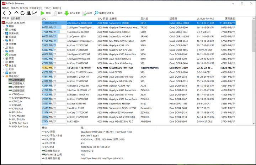This screenshot has height=165, width=256.
Task: Open the 結果 results toolbar button
Action: tap(87, 13)
